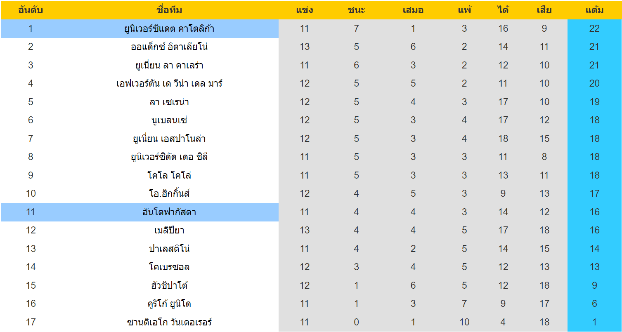Click losses value 7 in คูริโก้ ยูนิโด row
This screenshot has width=622, height=332.
(464, 304)
